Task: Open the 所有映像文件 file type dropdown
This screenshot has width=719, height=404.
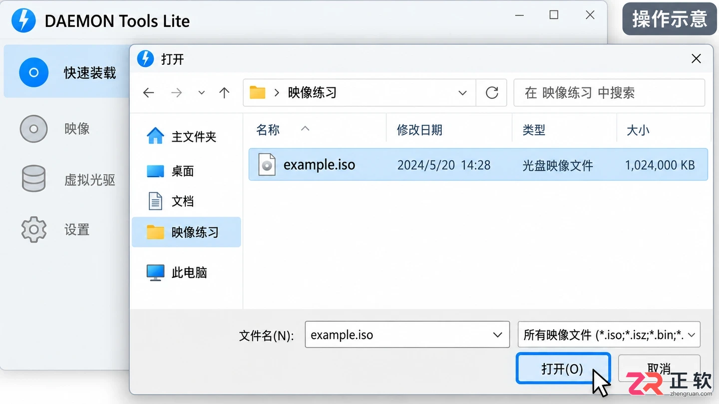Action: 609,334
